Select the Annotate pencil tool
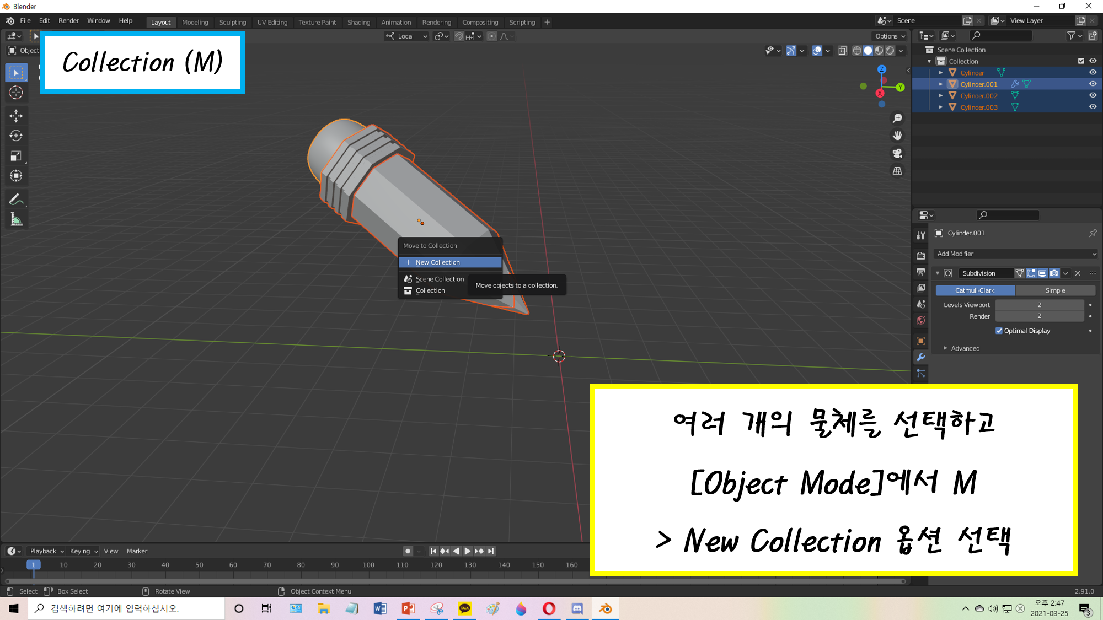Screen dimensions: 1103x620 point(16,200)
